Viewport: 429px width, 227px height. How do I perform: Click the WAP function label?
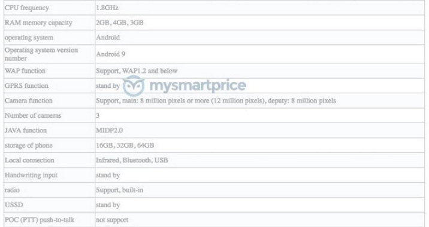coord(25,70)
